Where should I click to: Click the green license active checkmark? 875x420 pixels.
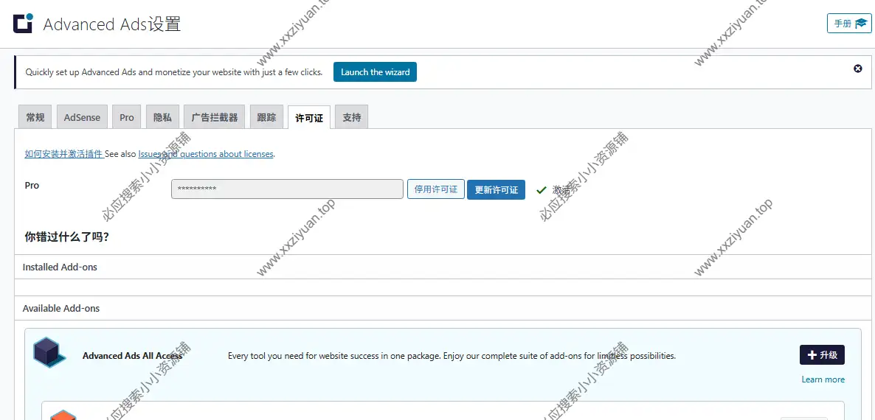coord(542,190)
